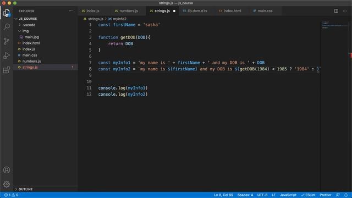This screenshot has height=198, width=352.
Task: Click the Prettier status item
Action: point(326,195)
